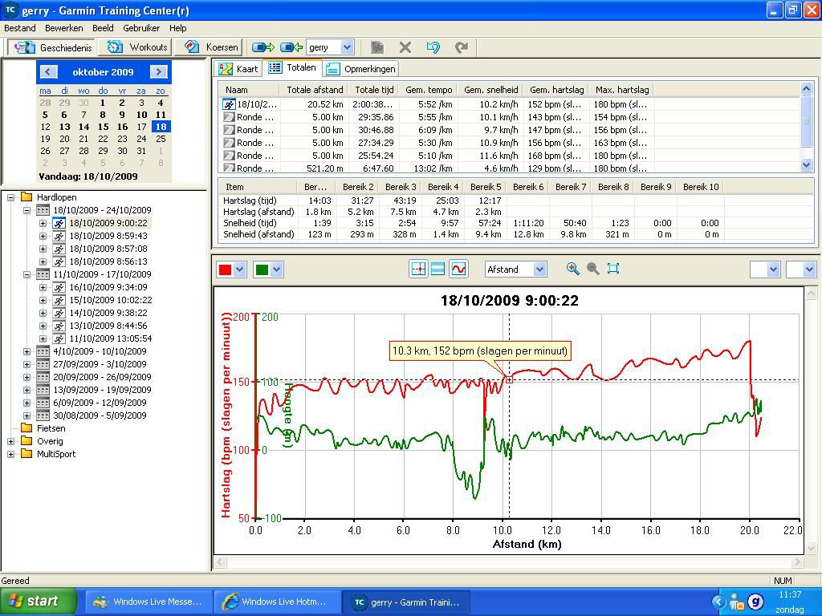Select calendar day 13
This screenshot has width=822, height=616.
click(x=64, y=127)
